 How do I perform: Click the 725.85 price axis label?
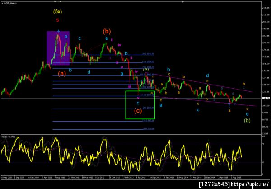[266, 134]
